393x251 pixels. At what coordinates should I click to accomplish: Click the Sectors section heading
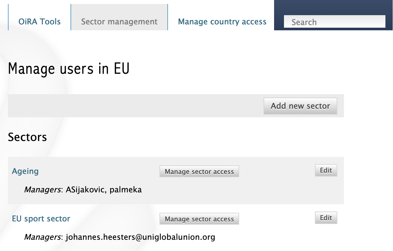click(27, 137)
